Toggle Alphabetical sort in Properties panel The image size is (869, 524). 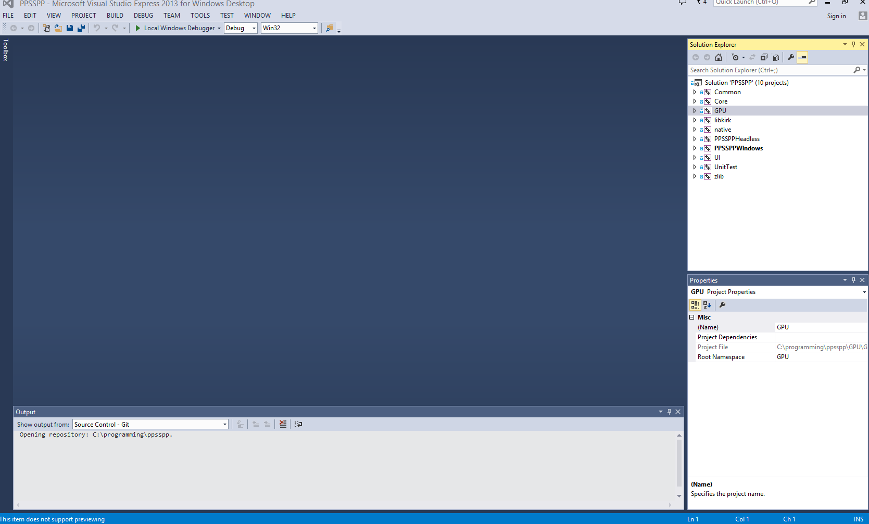[x=707, y=305]
